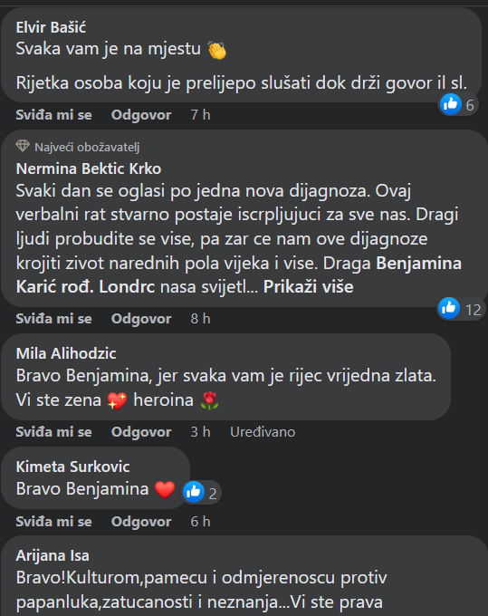Expand Nermina's comment with Prikaži više

tap(308, 287)
